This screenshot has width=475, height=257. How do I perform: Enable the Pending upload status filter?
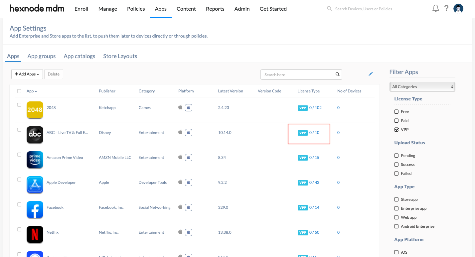tap(396, 156)
